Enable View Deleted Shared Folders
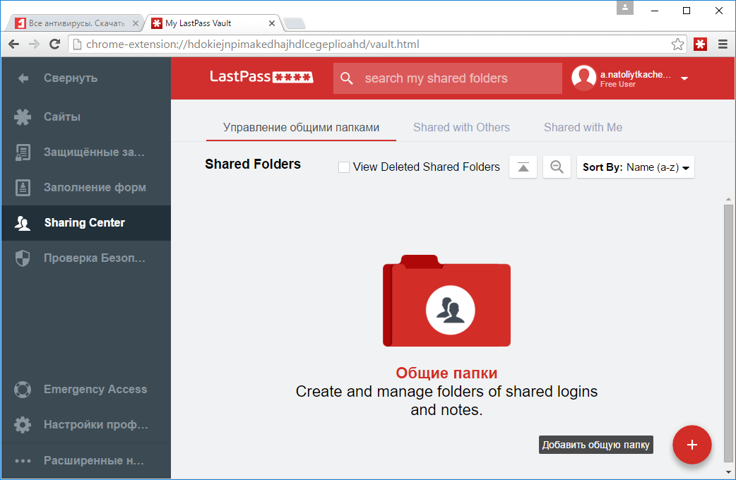Image resolution: width=736 pixels, height=480 pixels. 344,167
